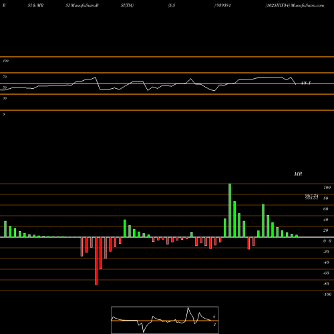Screen dimensions: 334x334
Task: Click the SI MunafaSutraR header text
Action: click(x=82, y=5)
